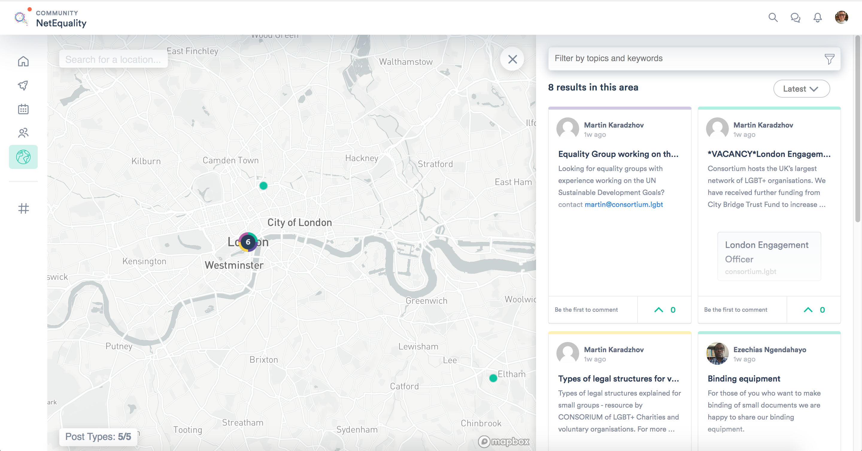Open the notifications bell icon

(x=817, y=17)
